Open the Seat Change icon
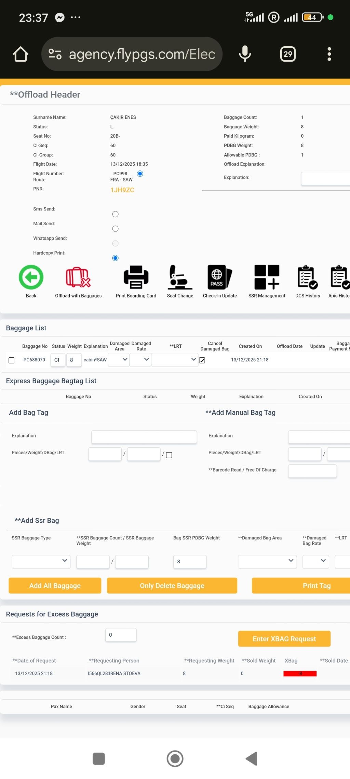Viewport: 350px width, 779px height. point(180,277)
